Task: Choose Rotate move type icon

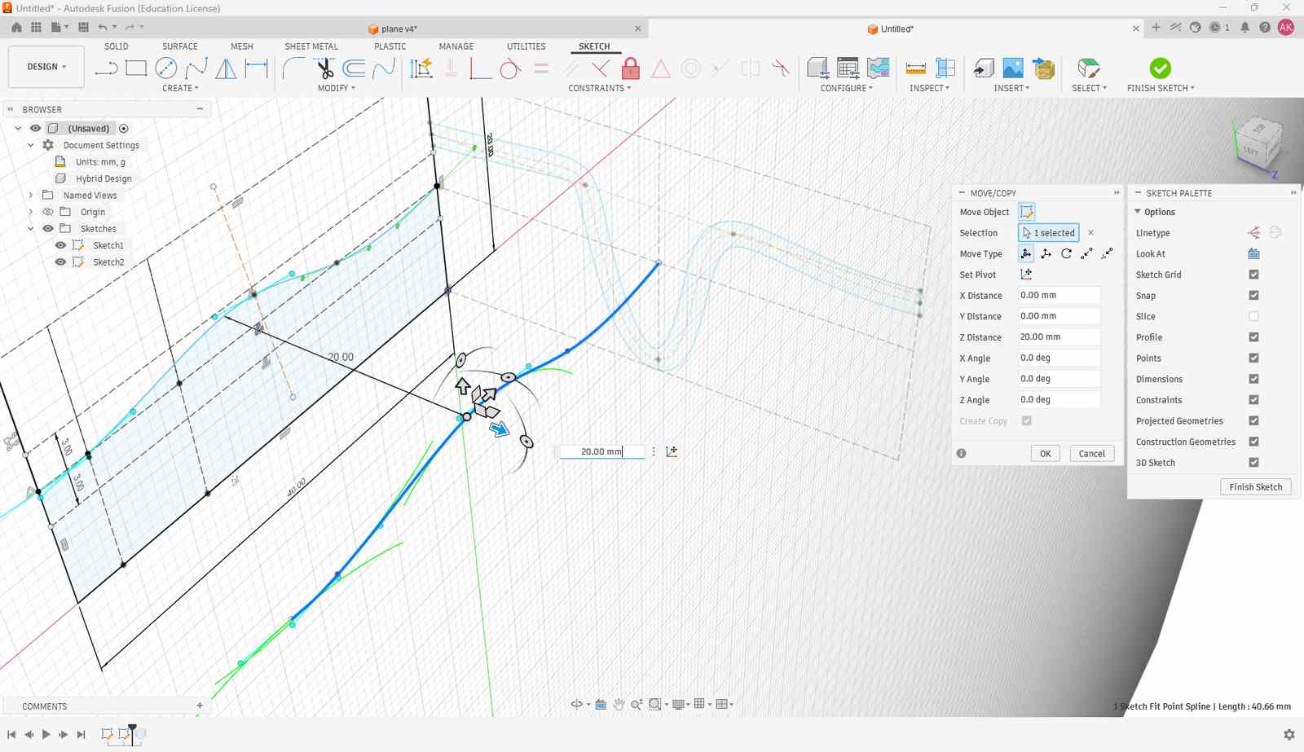Action: [x=1066, y=254]
